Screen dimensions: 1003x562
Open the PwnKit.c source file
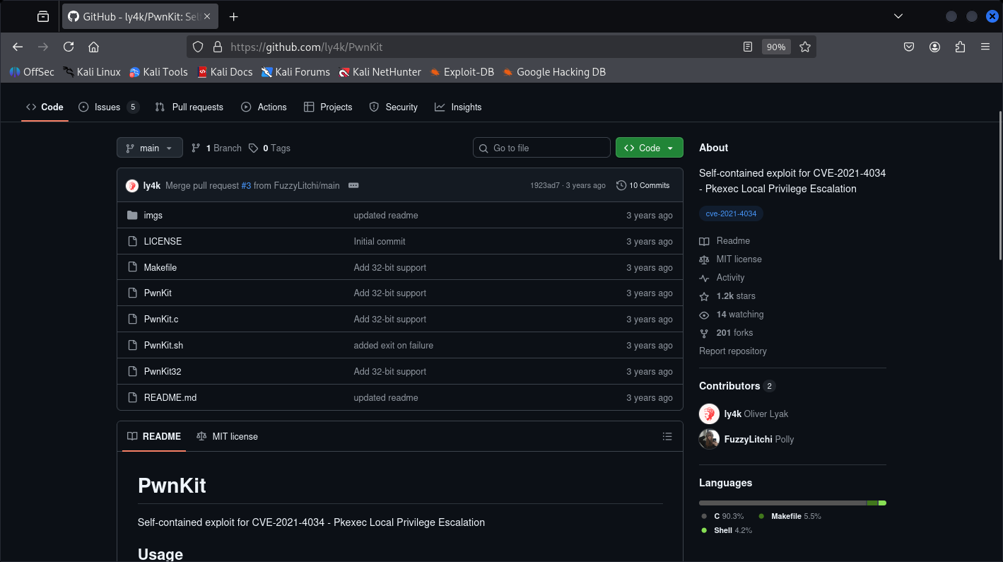click(x=160, y=319)
